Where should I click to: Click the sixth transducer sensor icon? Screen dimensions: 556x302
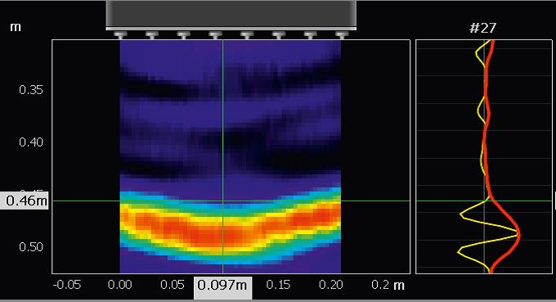click(278, 35)
